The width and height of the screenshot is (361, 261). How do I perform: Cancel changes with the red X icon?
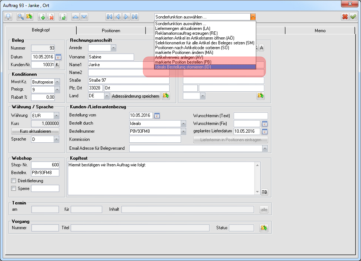[x=345, y=17]
